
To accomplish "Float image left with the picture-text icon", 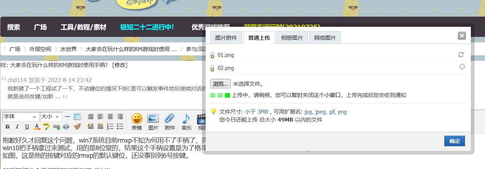I will 91,126.
